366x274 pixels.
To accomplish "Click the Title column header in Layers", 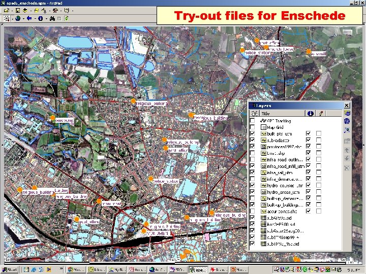I will [282, 114].
